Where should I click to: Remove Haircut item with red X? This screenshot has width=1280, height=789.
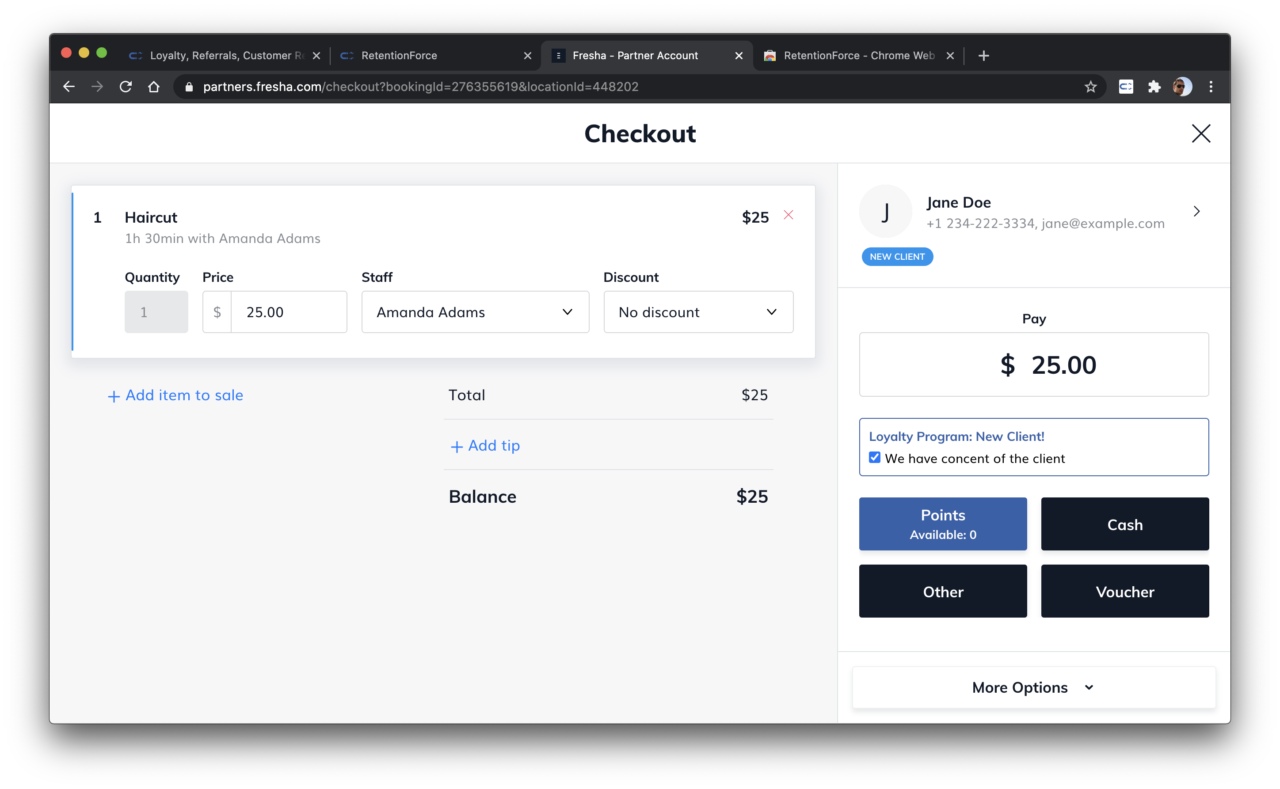(x=788, y=215)
